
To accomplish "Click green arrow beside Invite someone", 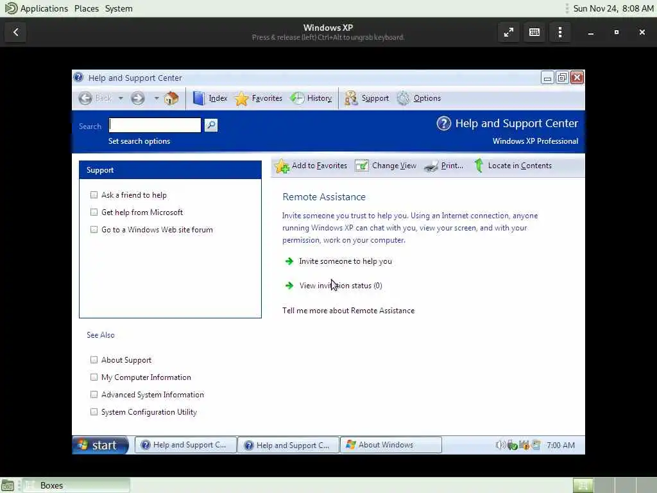I will coord(289,261).
